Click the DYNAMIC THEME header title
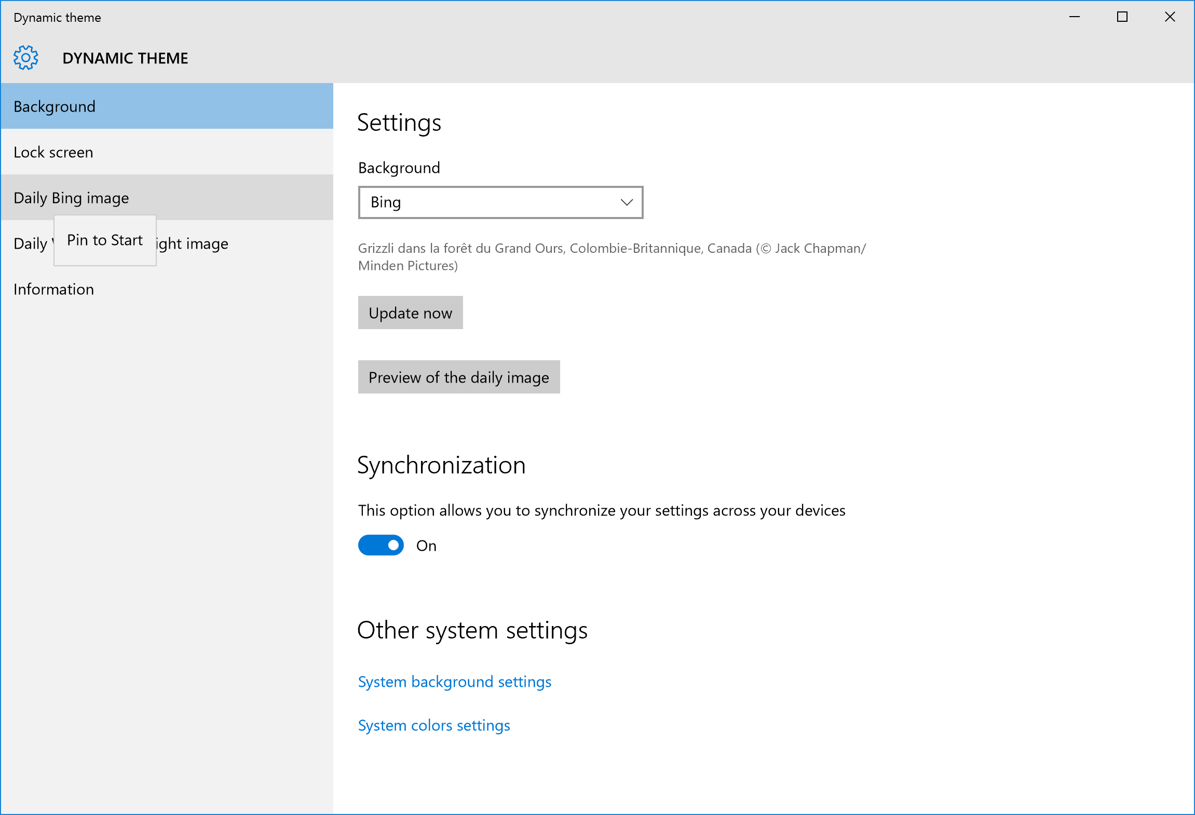The image size is (1195, 815). (125, 58)
